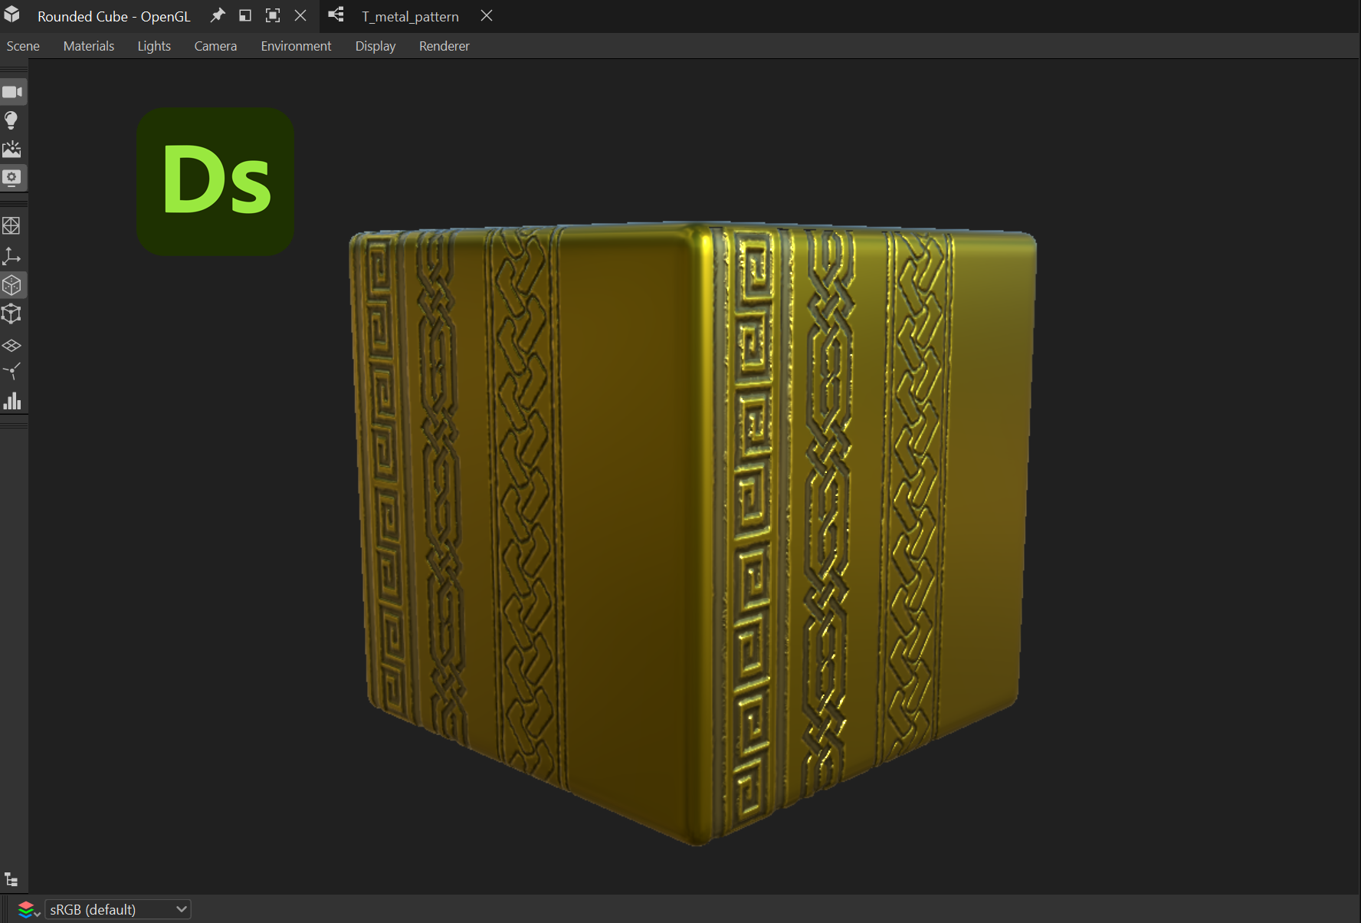Open the Display menu
This screenshot has width=1361, height=923.
pyautogui.click(x=376, y=46)
